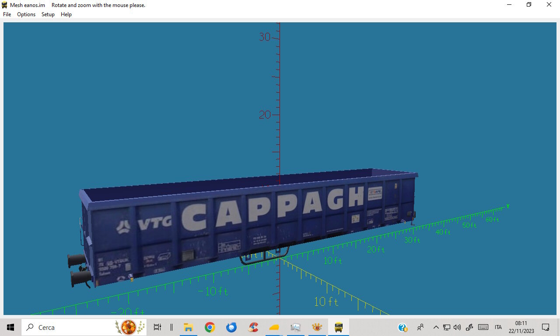The width and height of the screenshot is (560, 336).
Task: Click the yellow 10ft axis label
Action: pos(326,302)
